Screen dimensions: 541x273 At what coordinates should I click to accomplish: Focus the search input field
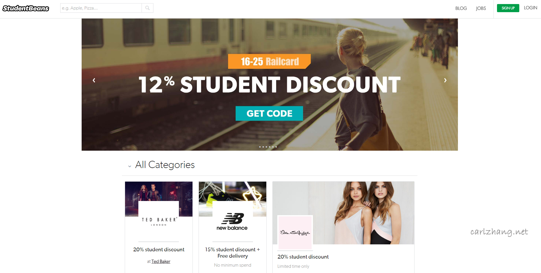(x=101, y=8)
